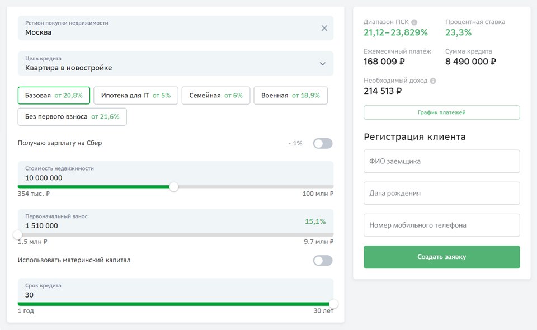Click the Номер мобильного телефона field
537x330 pixels.
441,225
